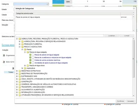The image size is (139, 107).
Task: Click the document icon for Coleta de outros produtos
Action: (33, 60)
